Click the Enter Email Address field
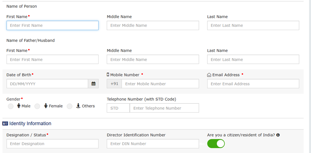 tap(253, 84)
